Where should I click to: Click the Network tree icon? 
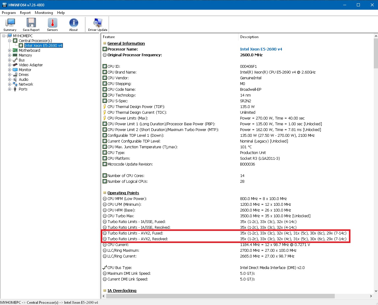point(15,84)
